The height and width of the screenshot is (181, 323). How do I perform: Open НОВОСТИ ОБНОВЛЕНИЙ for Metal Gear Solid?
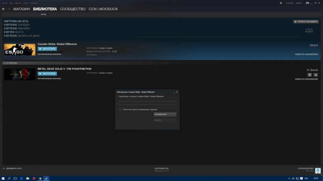tap(306, 79)
